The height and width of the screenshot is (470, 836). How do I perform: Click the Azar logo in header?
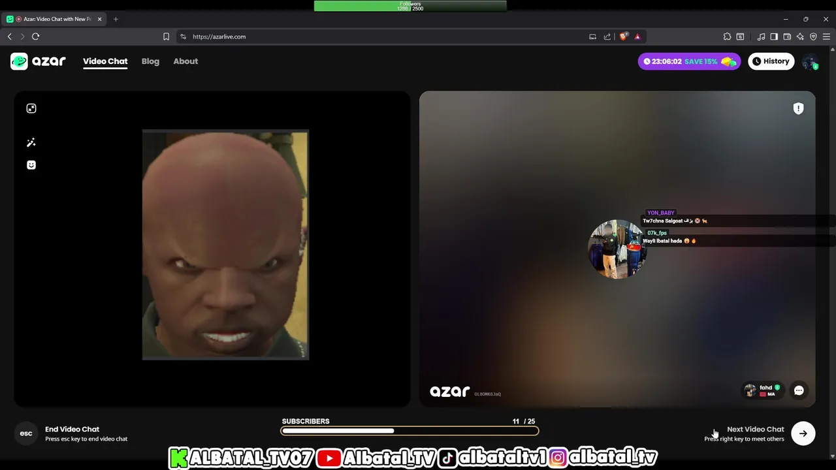[x=38, y=61]
